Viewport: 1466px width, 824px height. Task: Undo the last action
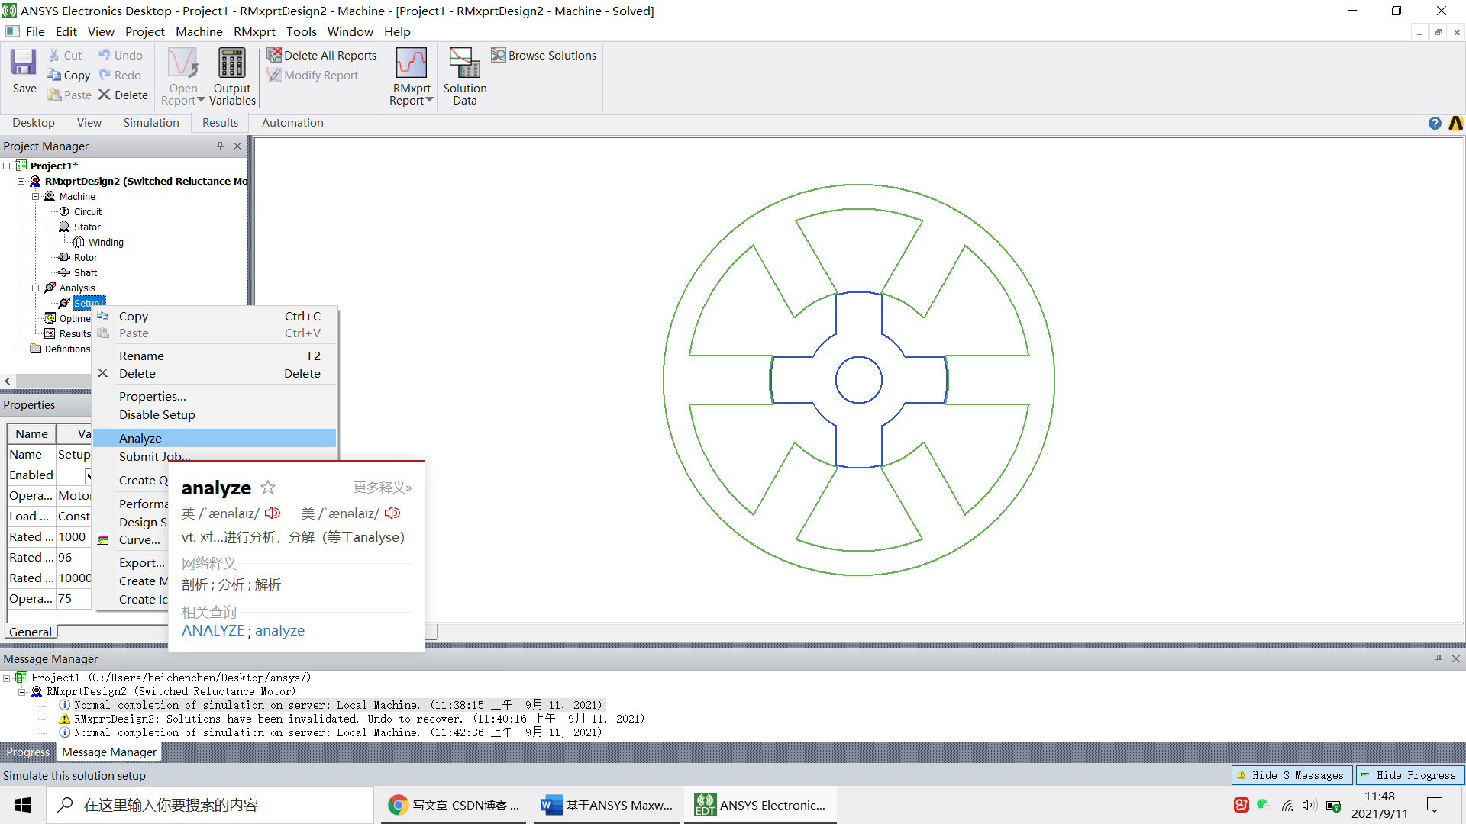[119, 55]
